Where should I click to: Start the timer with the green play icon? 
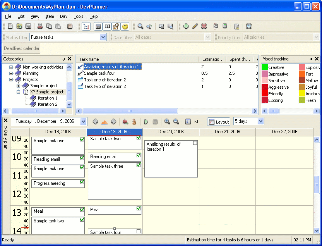coord(146,121)
